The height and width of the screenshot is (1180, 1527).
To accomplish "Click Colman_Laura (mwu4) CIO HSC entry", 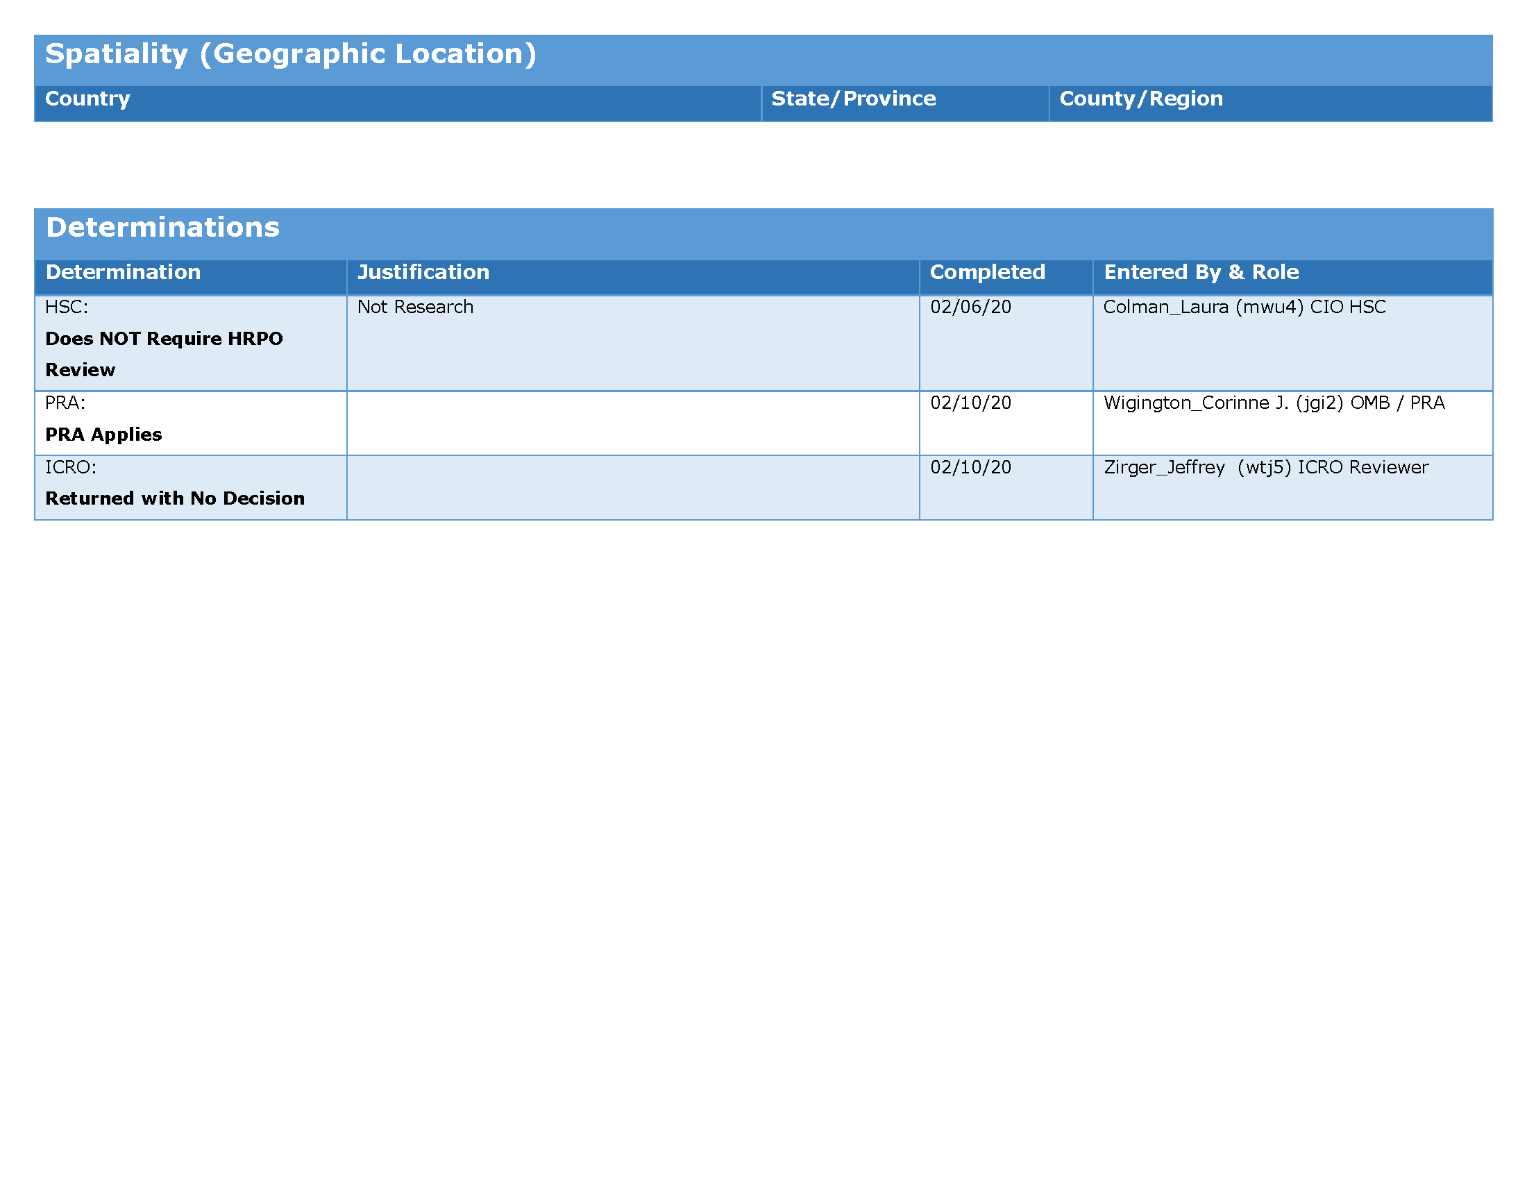I will pos(1245,307).
